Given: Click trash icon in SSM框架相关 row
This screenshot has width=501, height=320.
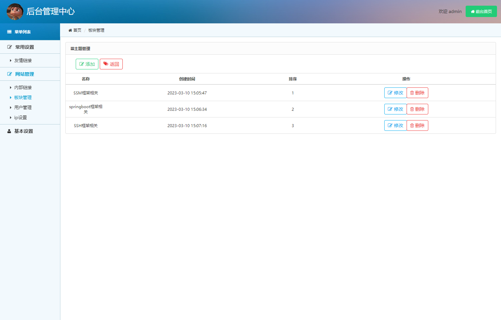Looking at the screenshot, I should click(412, 93).
